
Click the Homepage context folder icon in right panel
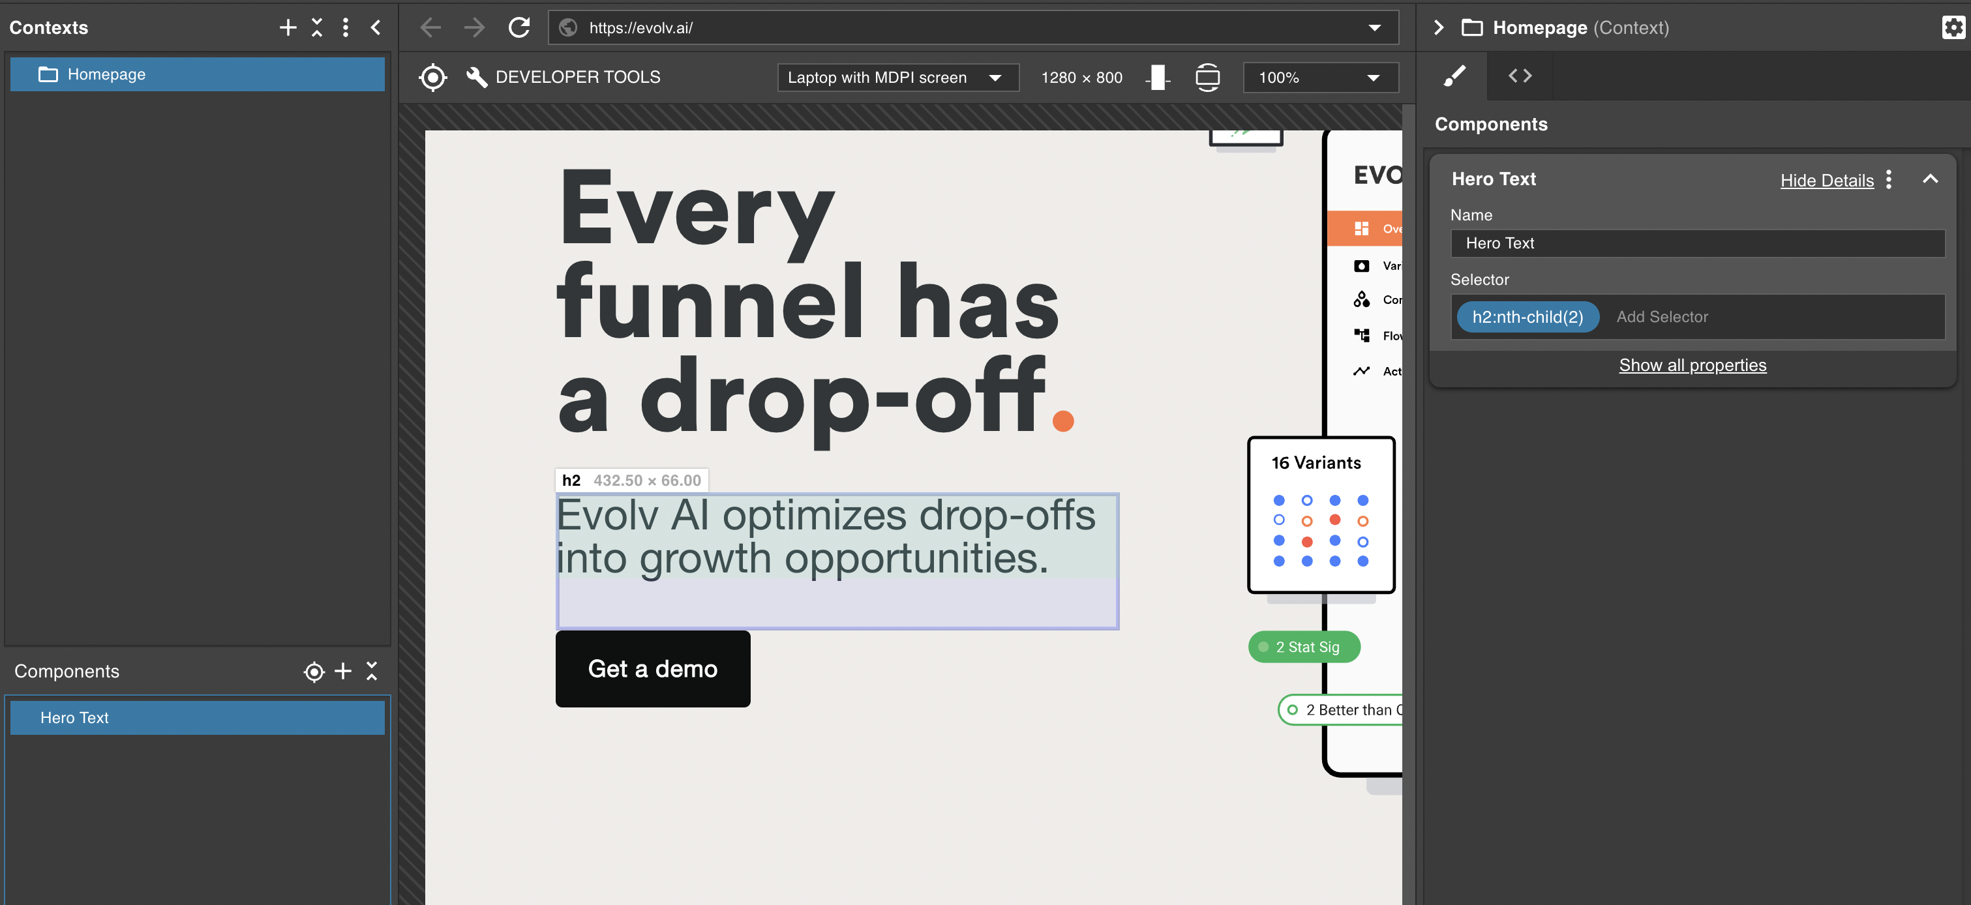[1472, 27]
